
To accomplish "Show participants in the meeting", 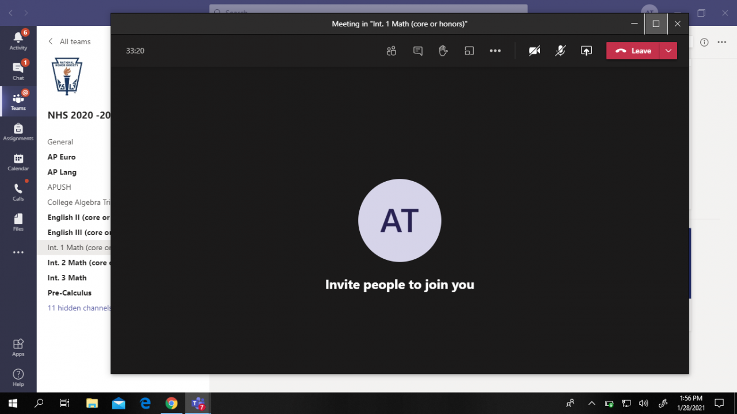I will (x=392, y=51).
